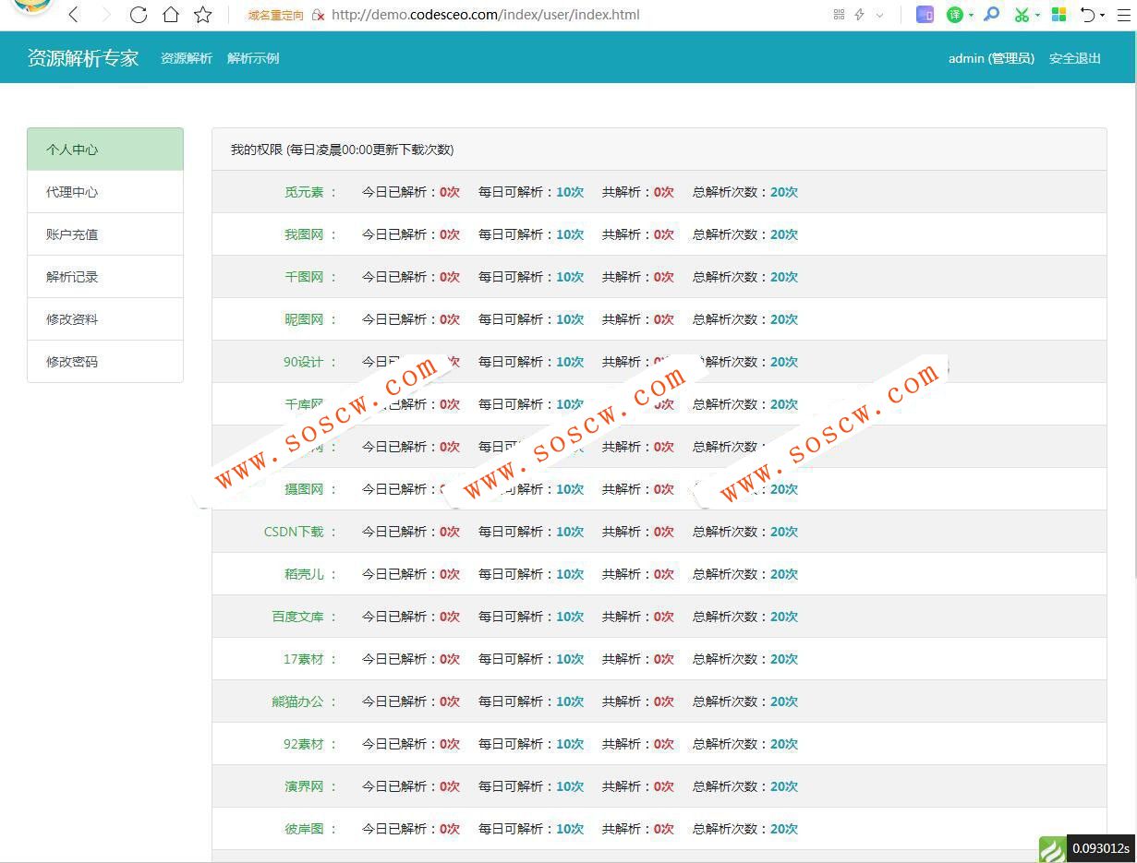Image resolution: width=1137 pixels, height=863 pixels.
Task: Click 每日可解析 10次 in CSDN下载 row
Action: (531, 532)
